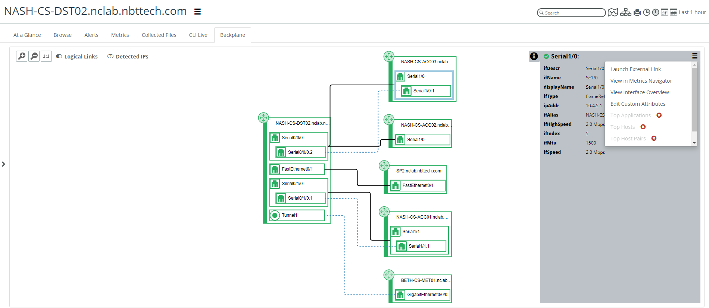709x308 pixels.
Task: Click Last 1 hour time range link
Action: (x=692, y=12)
